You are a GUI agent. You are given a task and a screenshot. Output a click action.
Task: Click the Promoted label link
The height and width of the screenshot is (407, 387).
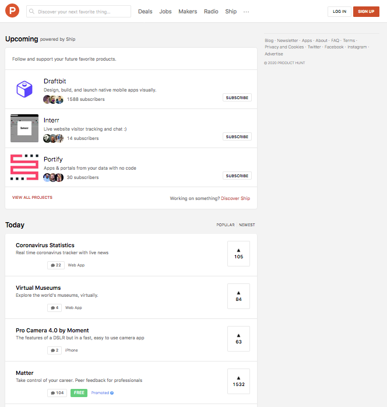tap(100, 393)
